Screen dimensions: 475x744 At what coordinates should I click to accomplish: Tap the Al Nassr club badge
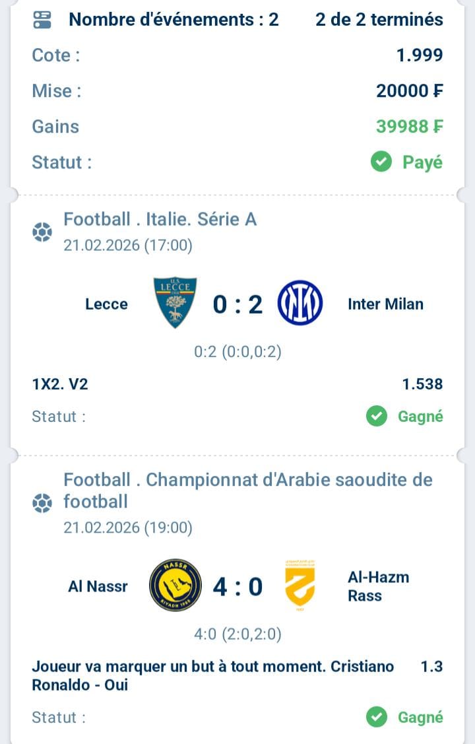[175, 586]
